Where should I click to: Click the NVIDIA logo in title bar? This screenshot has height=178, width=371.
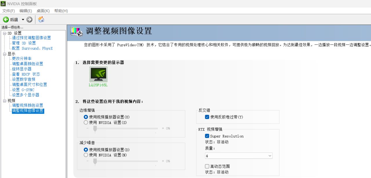click(x=3, y=3)
